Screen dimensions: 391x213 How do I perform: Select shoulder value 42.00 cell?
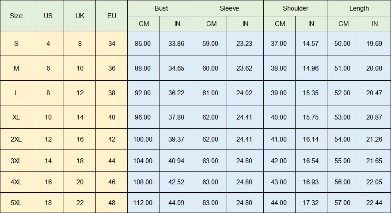click(280, 161)
